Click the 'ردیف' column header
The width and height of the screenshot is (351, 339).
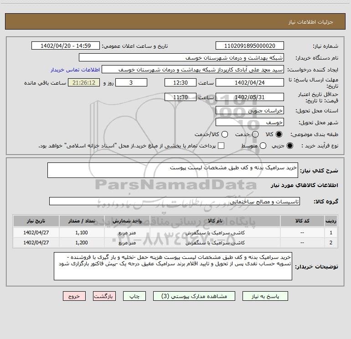(331, 221)
